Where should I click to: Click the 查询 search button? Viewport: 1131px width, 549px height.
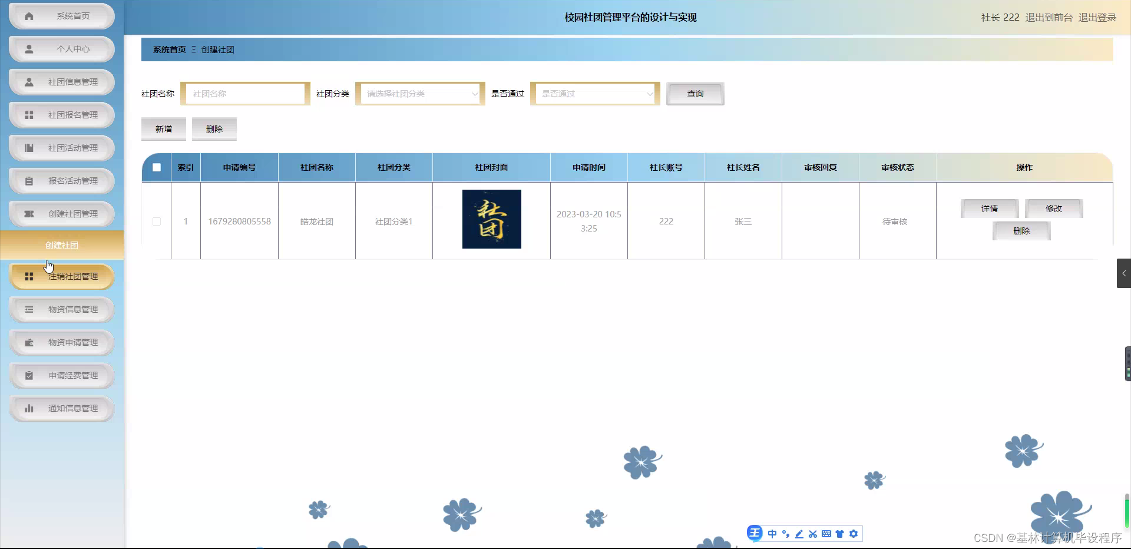pos(695,93)
